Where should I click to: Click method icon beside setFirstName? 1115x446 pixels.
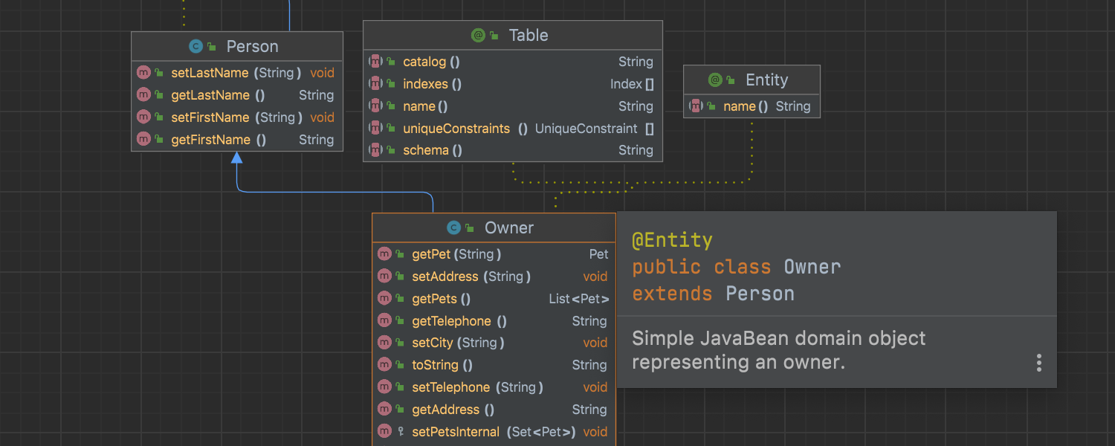(x=144, y=117)
